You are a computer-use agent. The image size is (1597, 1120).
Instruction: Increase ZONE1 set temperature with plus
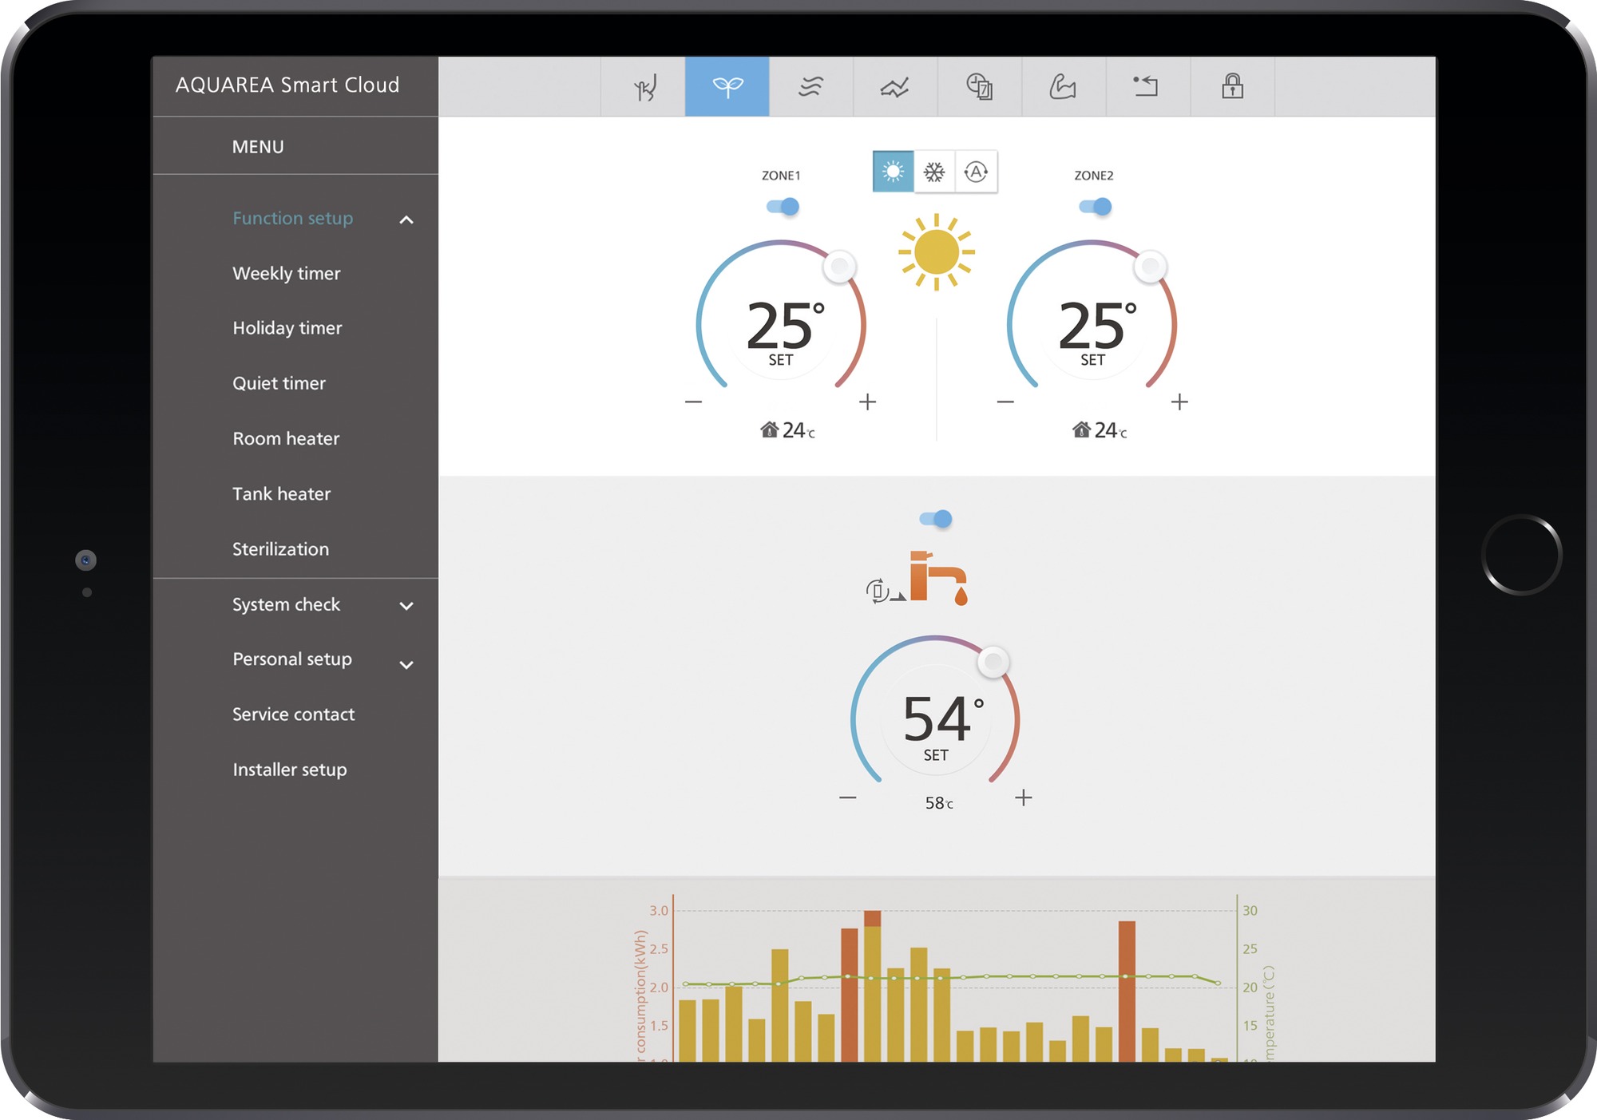(868, 402)
